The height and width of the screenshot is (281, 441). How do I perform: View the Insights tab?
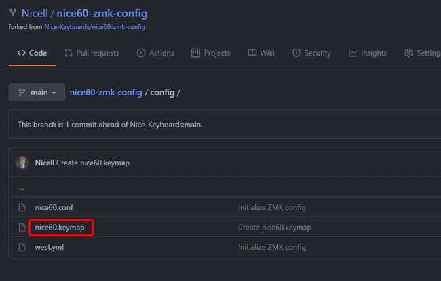click(367, 53)
